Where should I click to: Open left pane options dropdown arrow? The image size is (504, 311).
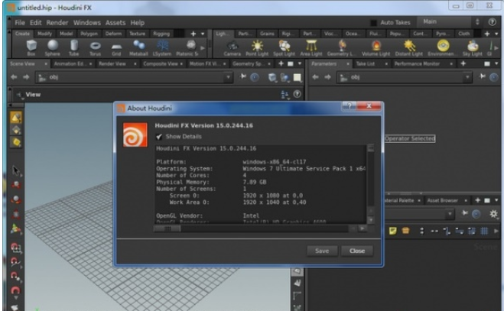pyautogui.click(x=300, y=63)
